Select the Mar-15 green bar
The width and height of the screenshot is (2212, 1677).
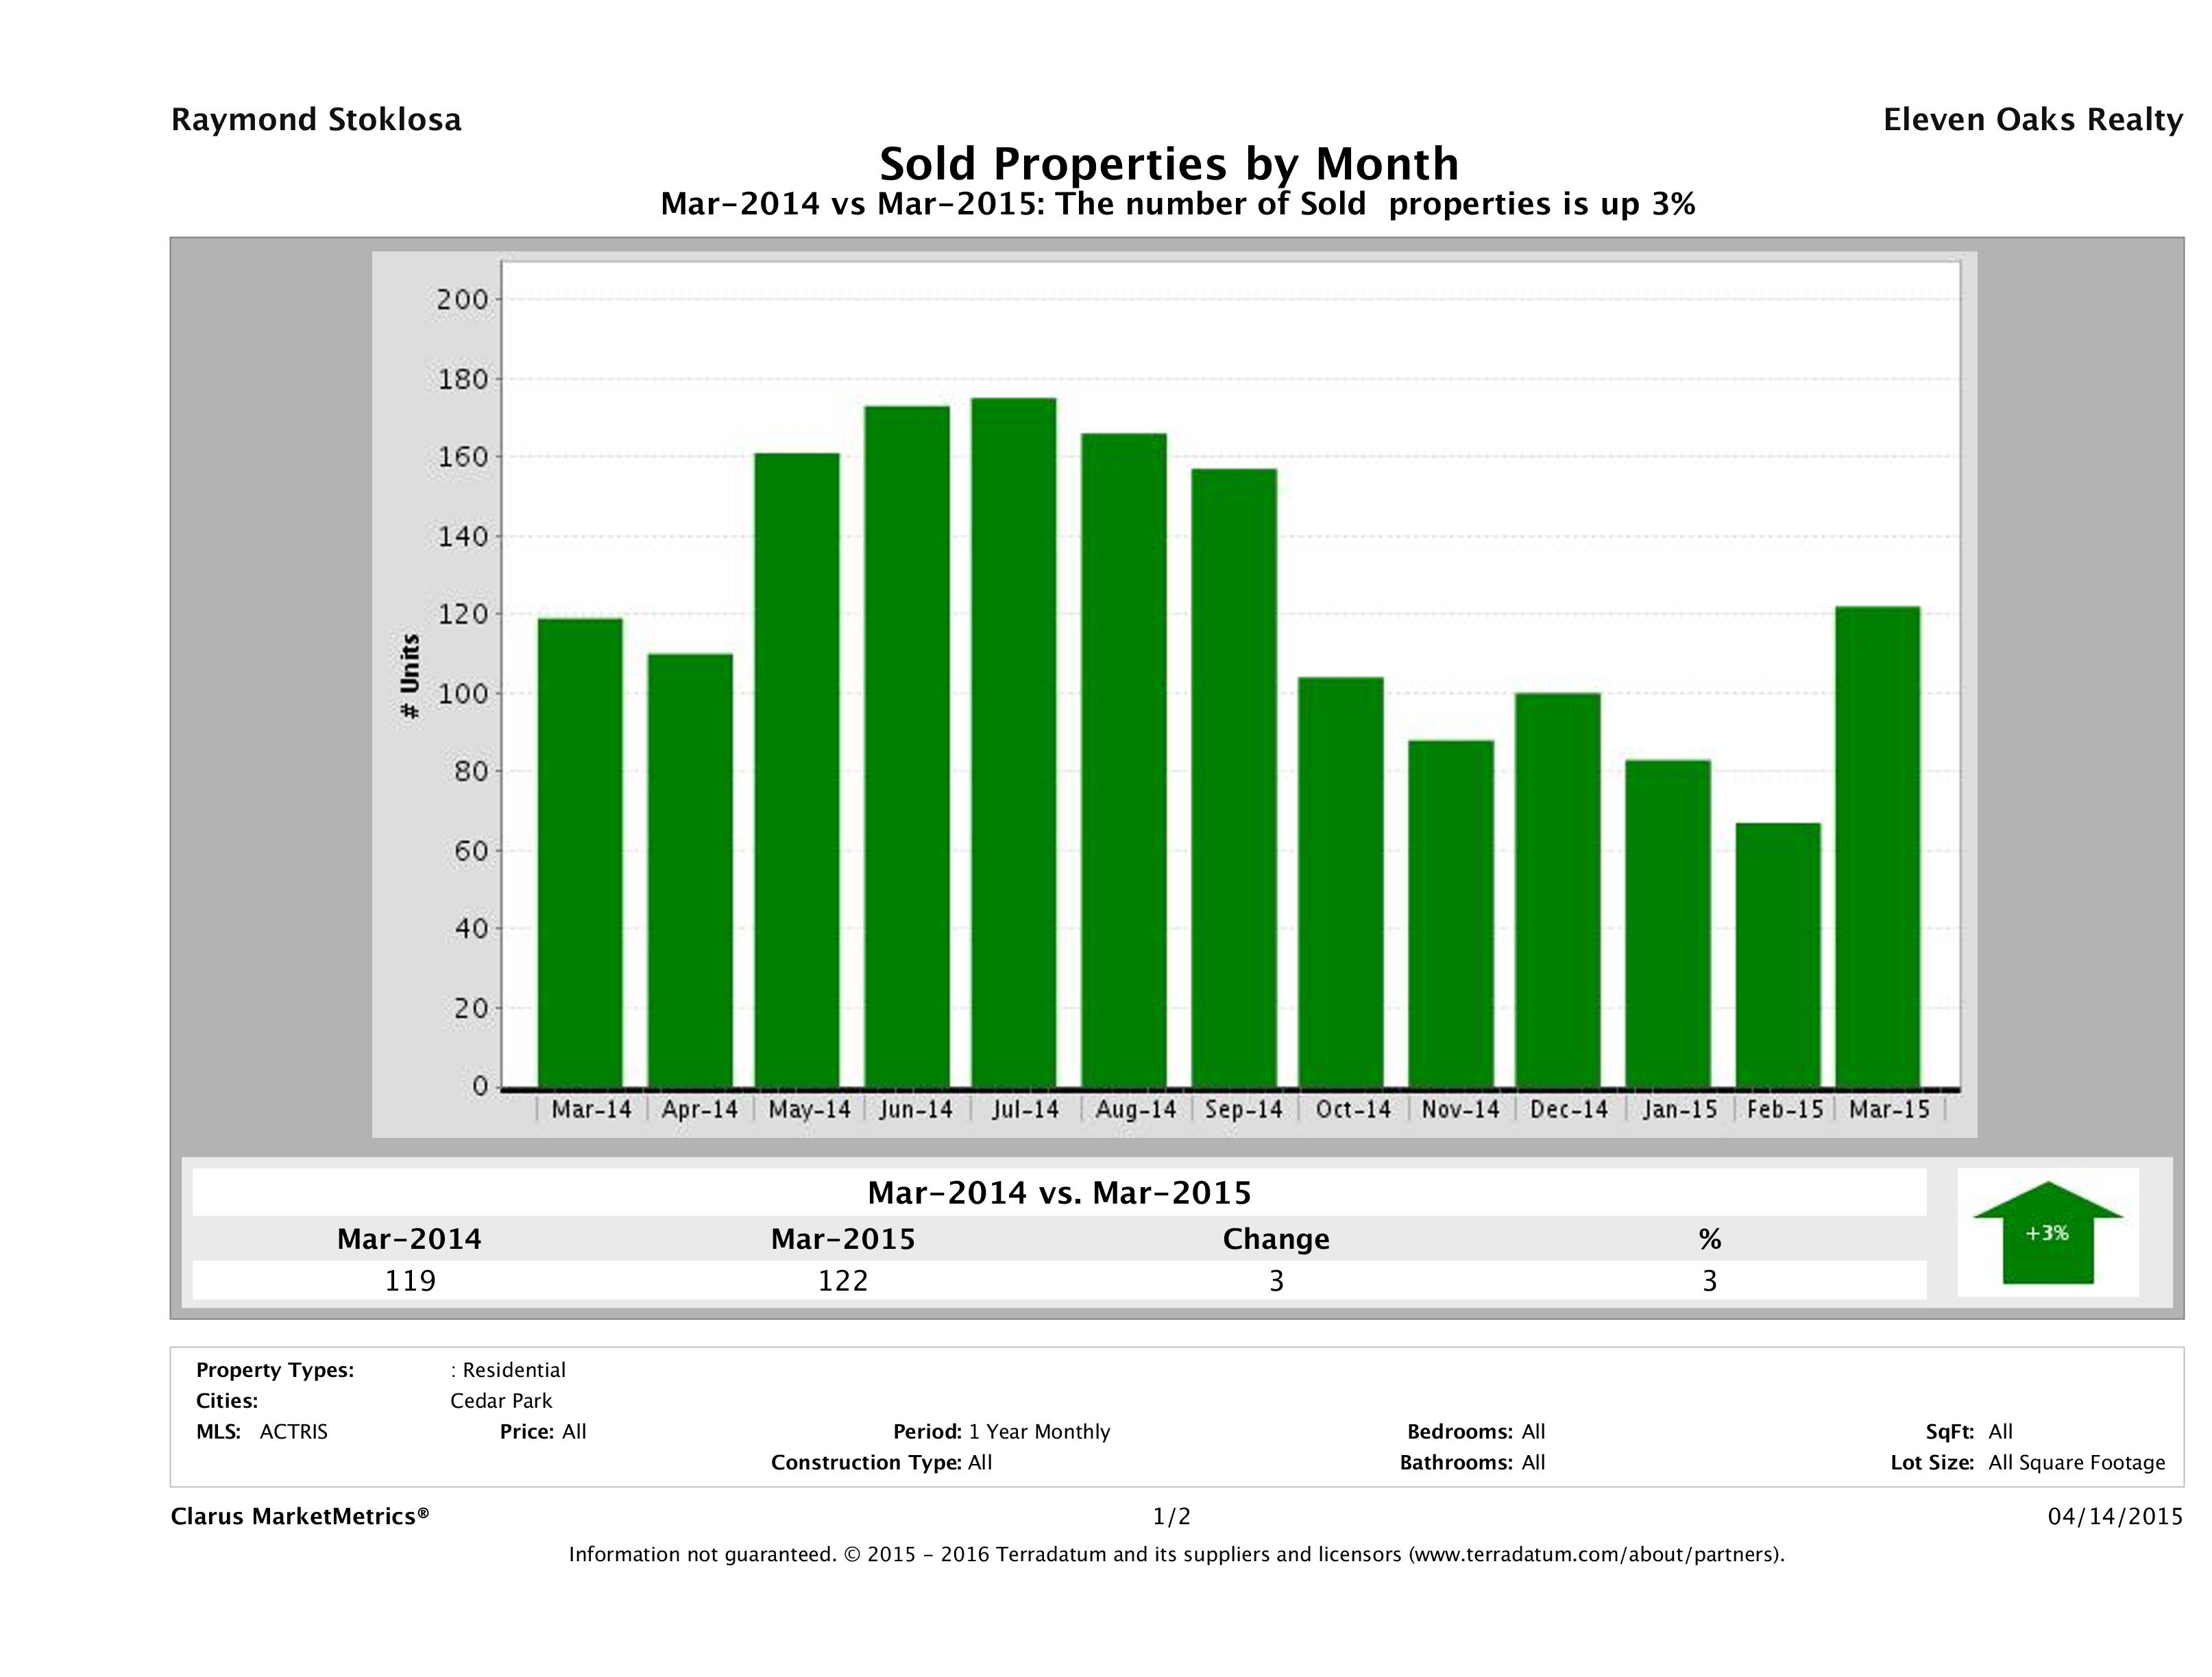(1878, 847)
